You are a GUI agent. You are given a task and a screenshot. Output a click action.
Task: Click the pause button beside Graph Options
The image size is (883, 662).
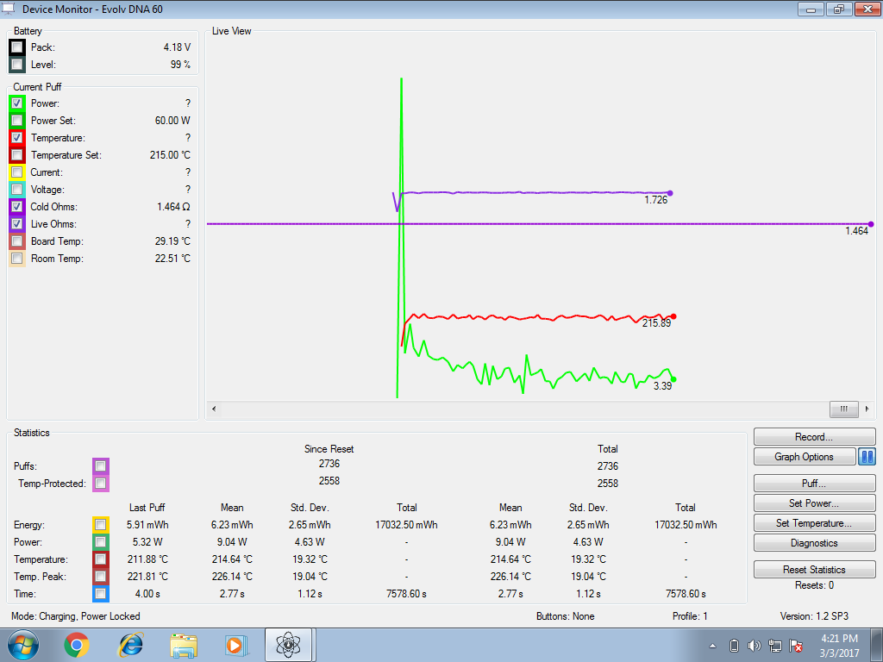867,457
